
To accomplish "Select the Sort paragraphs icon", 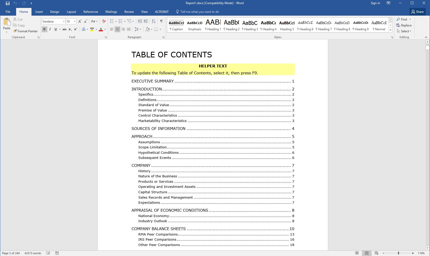I will point(154,21).
